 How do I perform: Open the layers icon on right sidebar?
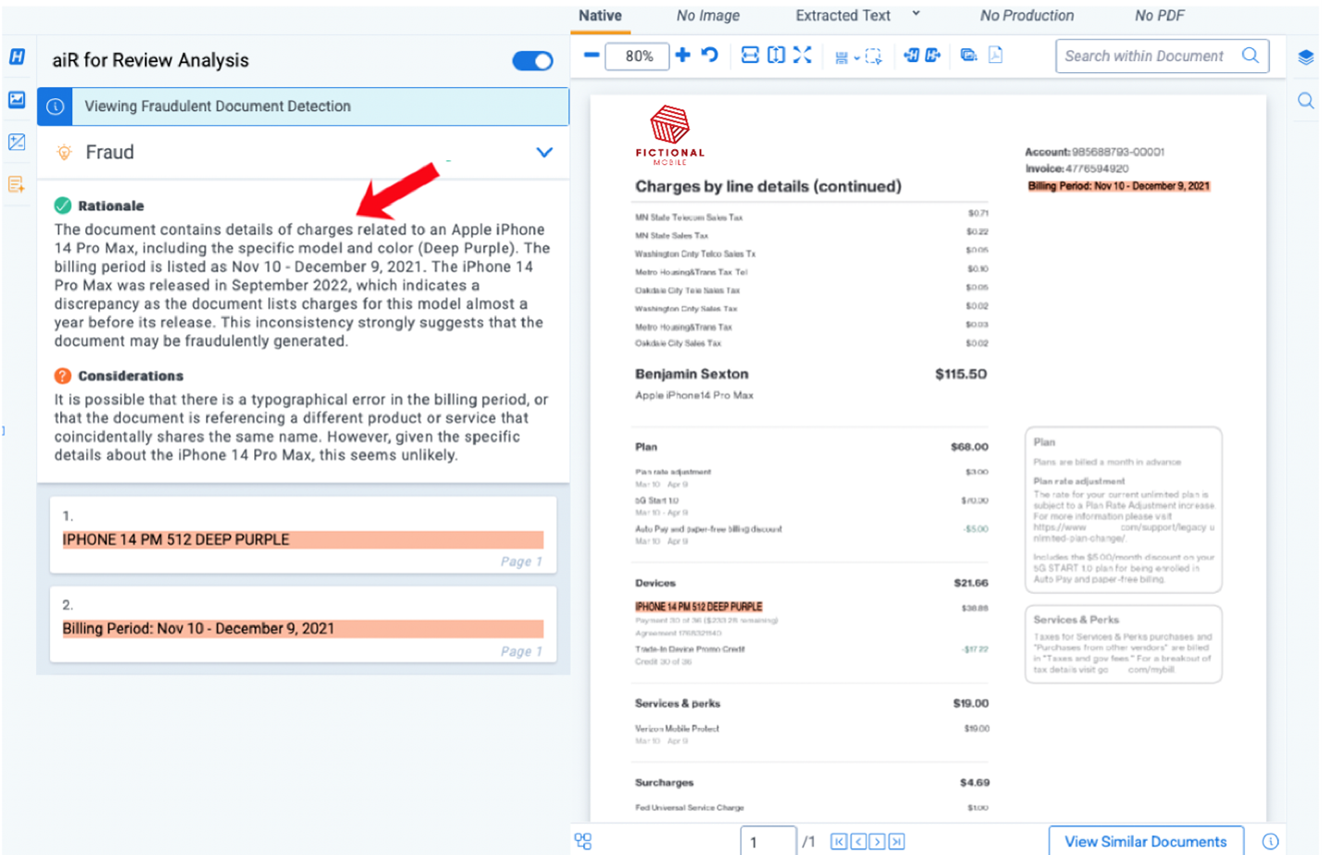1305,57
